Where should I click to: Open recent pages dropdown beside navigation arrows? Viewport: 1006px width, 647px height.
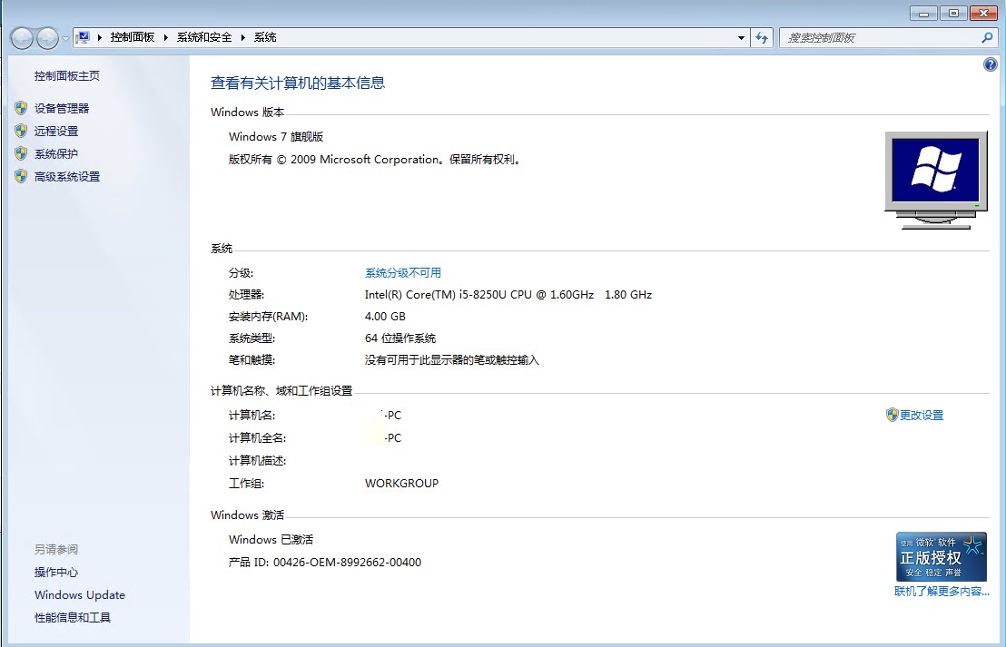65,38
